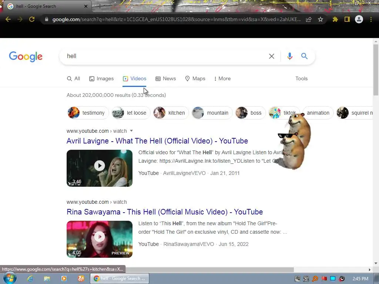This screenshot has height=284, width=379.
Task: Open the Tools search options
Action: tap(301, 78)
